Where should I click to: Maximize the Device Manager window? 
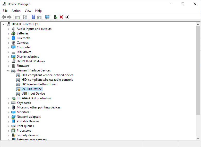tap(183, 4)
